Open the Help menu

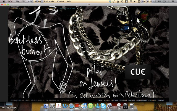click(69, 1)
